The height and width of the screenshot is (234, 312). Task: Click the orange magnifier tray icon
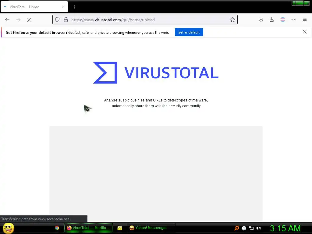coord(236,228)
